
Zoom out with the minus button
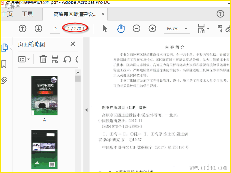[x=136, y=29]
